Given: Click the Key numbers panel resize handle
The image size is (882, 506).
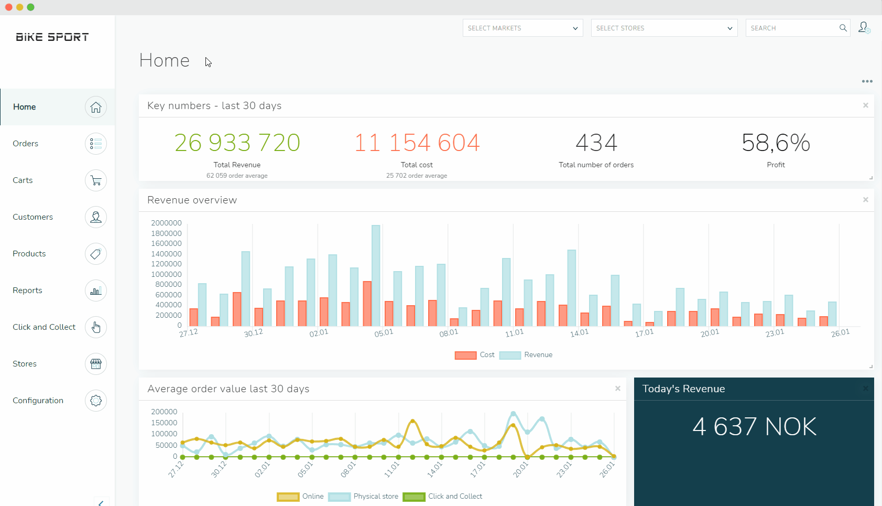Looking at the screenshot, I should 871,178.
